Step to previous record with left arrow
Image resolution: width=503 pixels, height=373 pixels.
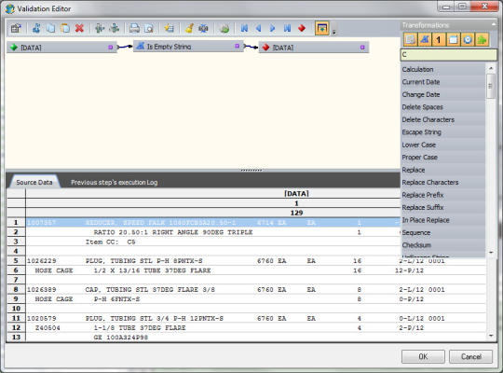click(258, 28)
